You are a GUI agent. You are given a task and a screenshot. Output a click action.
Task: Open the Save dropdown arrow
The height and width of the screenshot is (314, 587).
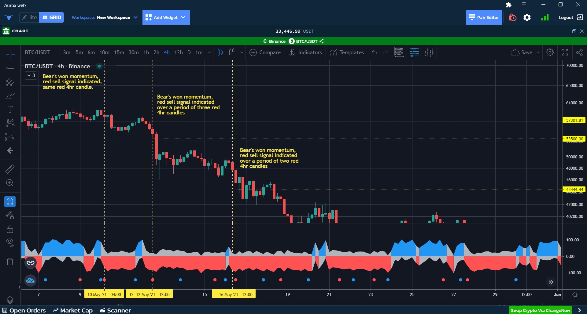[x=539, y=52]
